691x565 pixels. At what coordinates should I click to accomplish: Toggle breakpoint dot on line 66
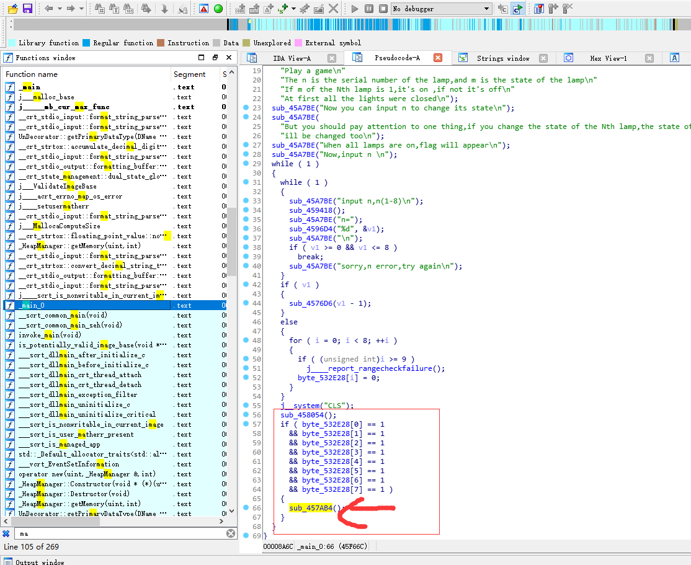246,508
